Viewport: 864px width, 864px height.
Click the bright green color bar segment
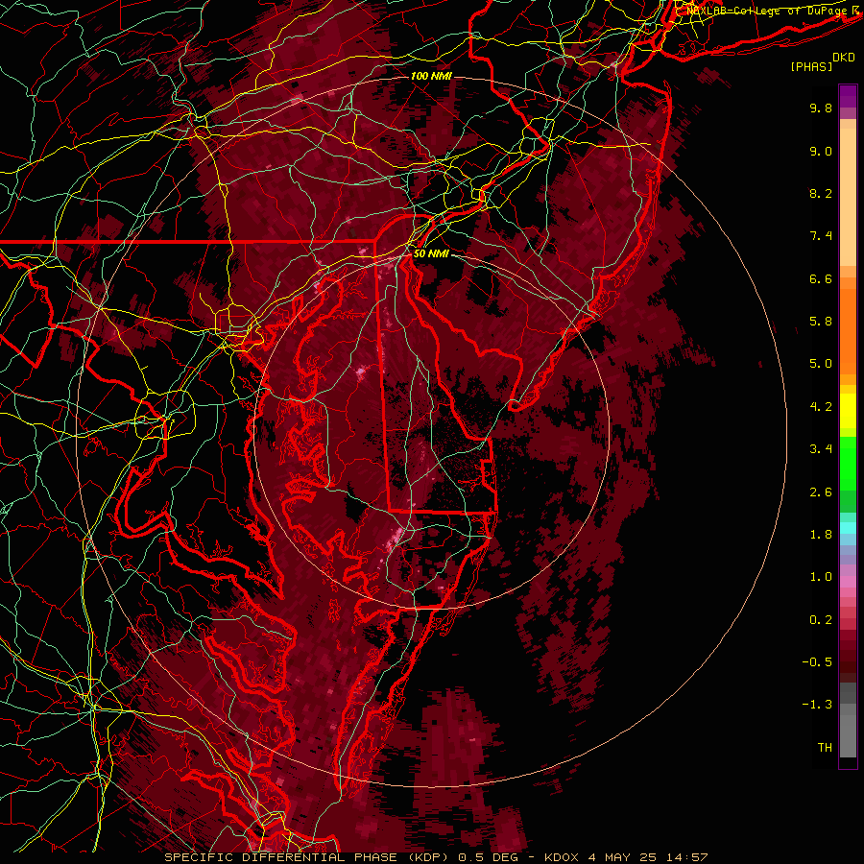pos(848,463)
